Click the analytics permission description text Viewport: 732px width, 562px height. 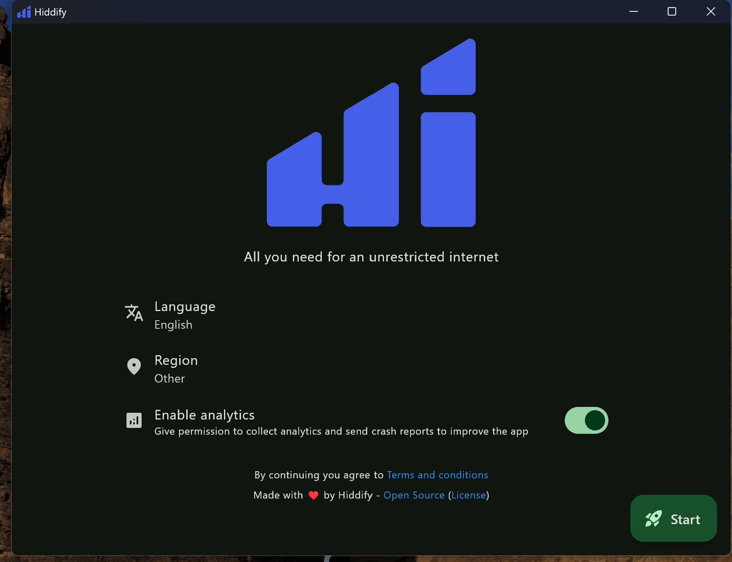(x=341, y=431)
